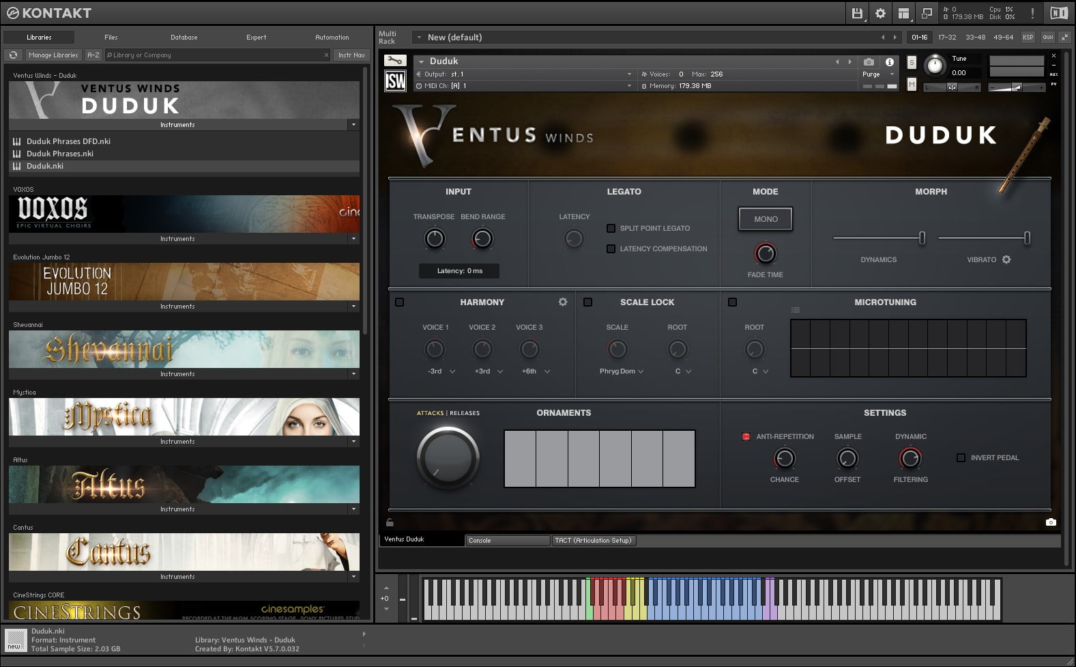Open Kontakt options gear icon
The height and width of the screenshot is (667, 1076).
coord(880,13)
